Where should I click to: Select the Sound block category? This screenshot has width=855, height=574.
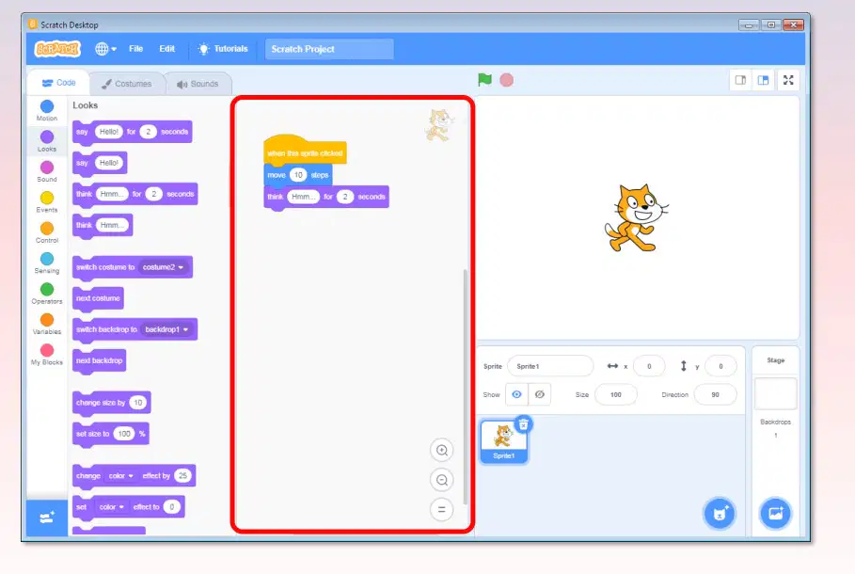pyautogui.click(x=47, y=171)
